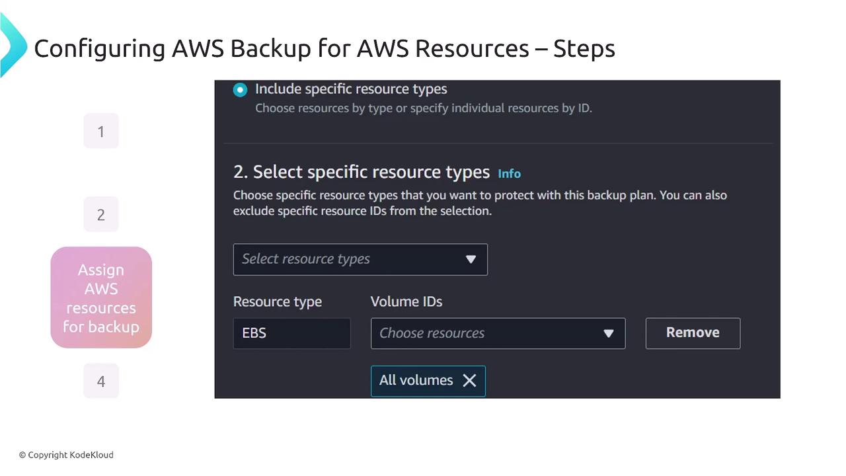Click the Volume IDs dropdown arrow
846x476 pixels.
tap(609, 333)
